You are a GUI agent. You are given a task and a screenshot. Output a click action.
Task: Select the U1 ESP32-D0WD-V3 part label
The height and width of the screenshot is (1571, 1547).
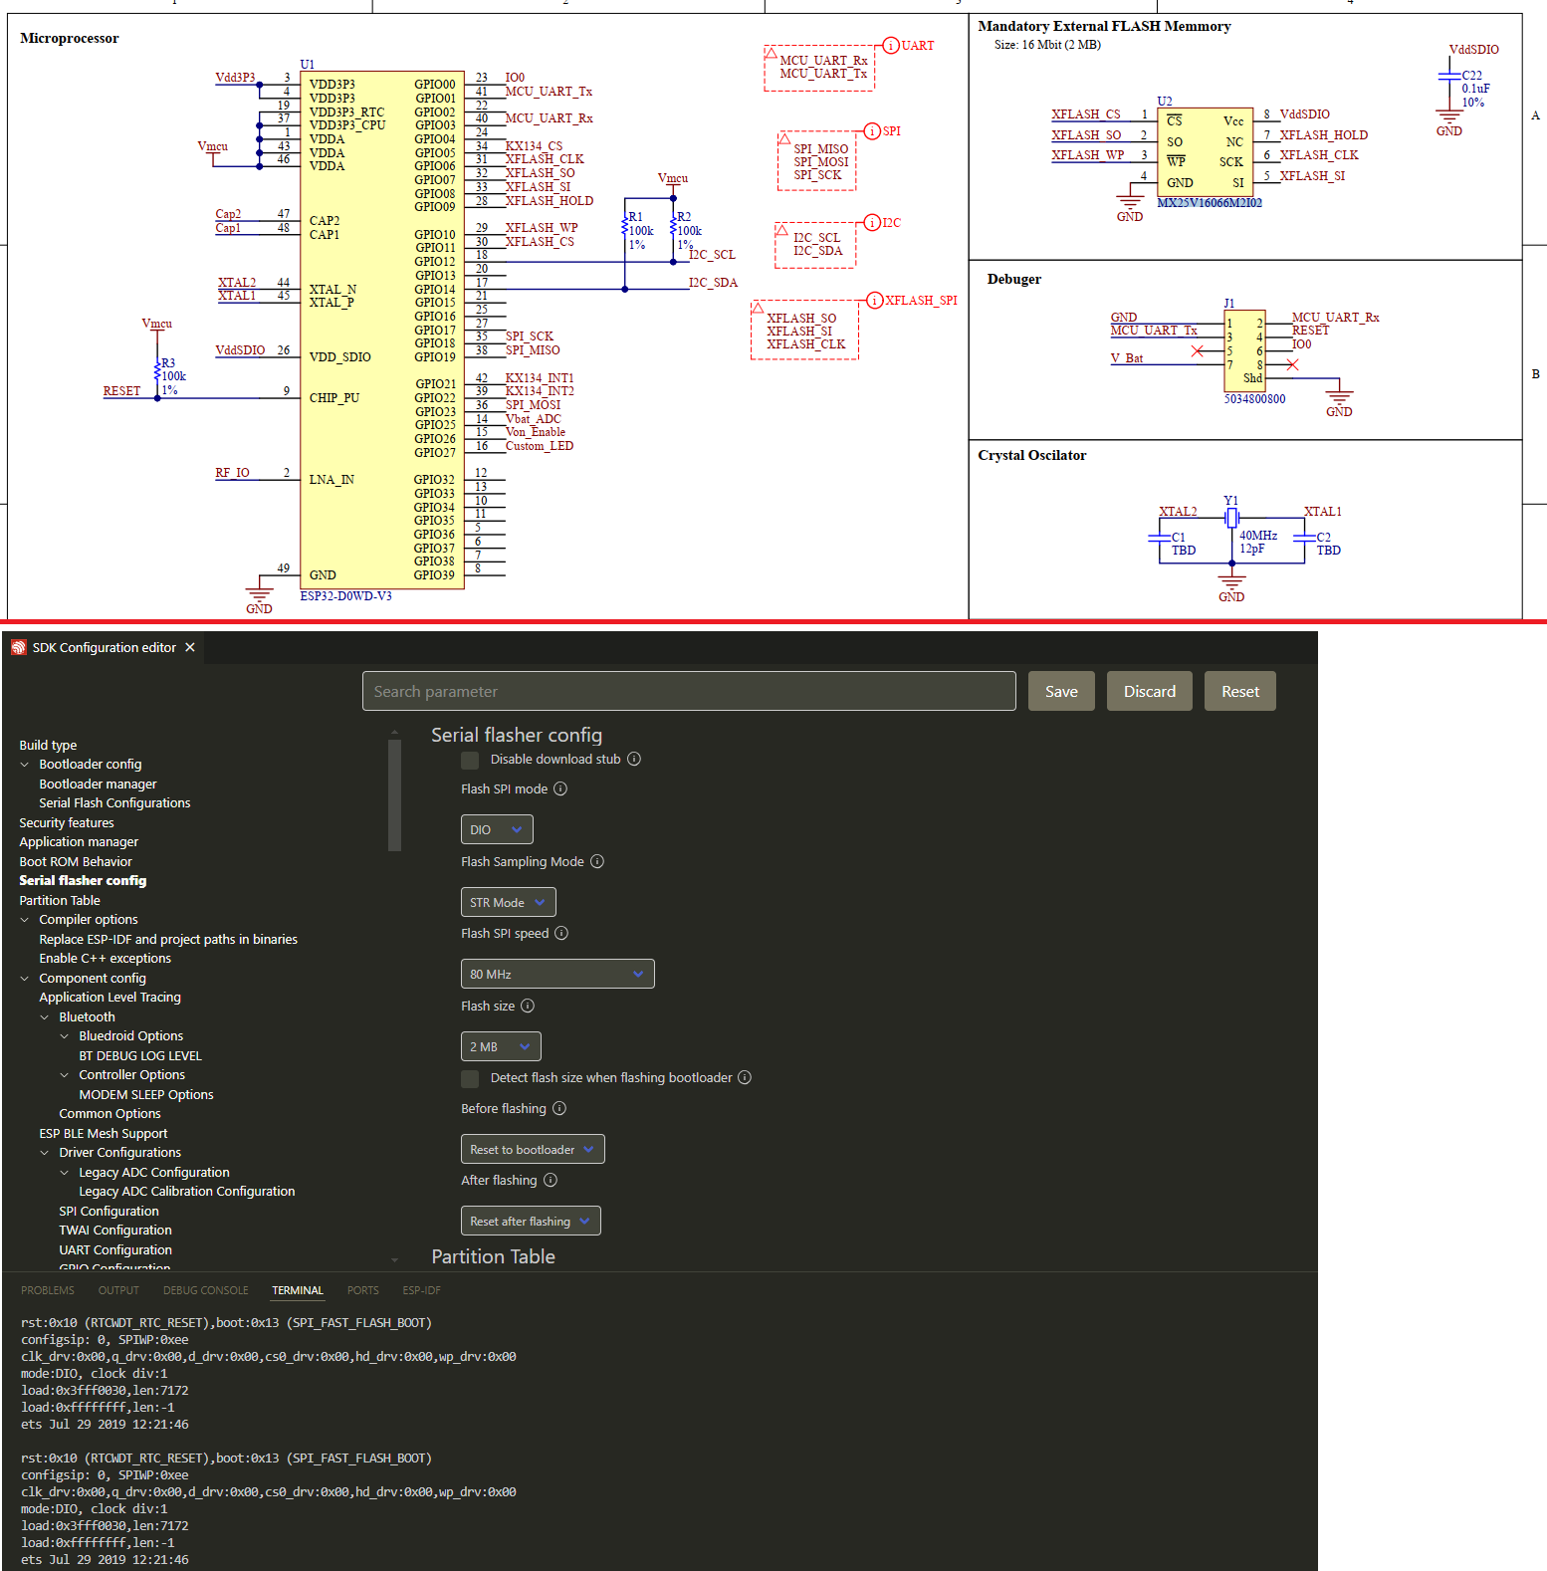[345, 596]
